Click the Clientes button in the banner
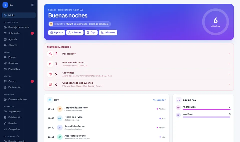This screenshot has width=240, height=142. (x=75, y=32)
